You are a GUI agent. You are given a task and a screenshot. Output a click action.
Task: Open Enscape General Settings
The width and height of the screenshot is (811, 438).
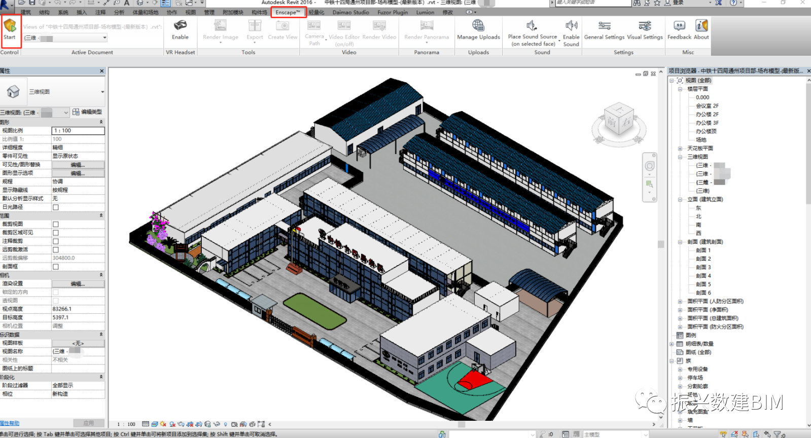point(604,26)
